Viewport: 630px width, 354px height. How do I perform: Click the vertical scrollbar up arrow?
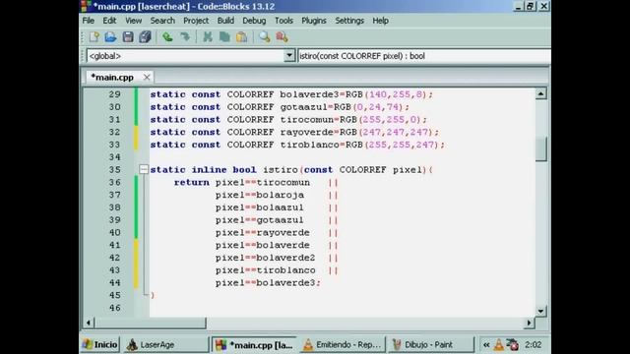click(540, 94)
